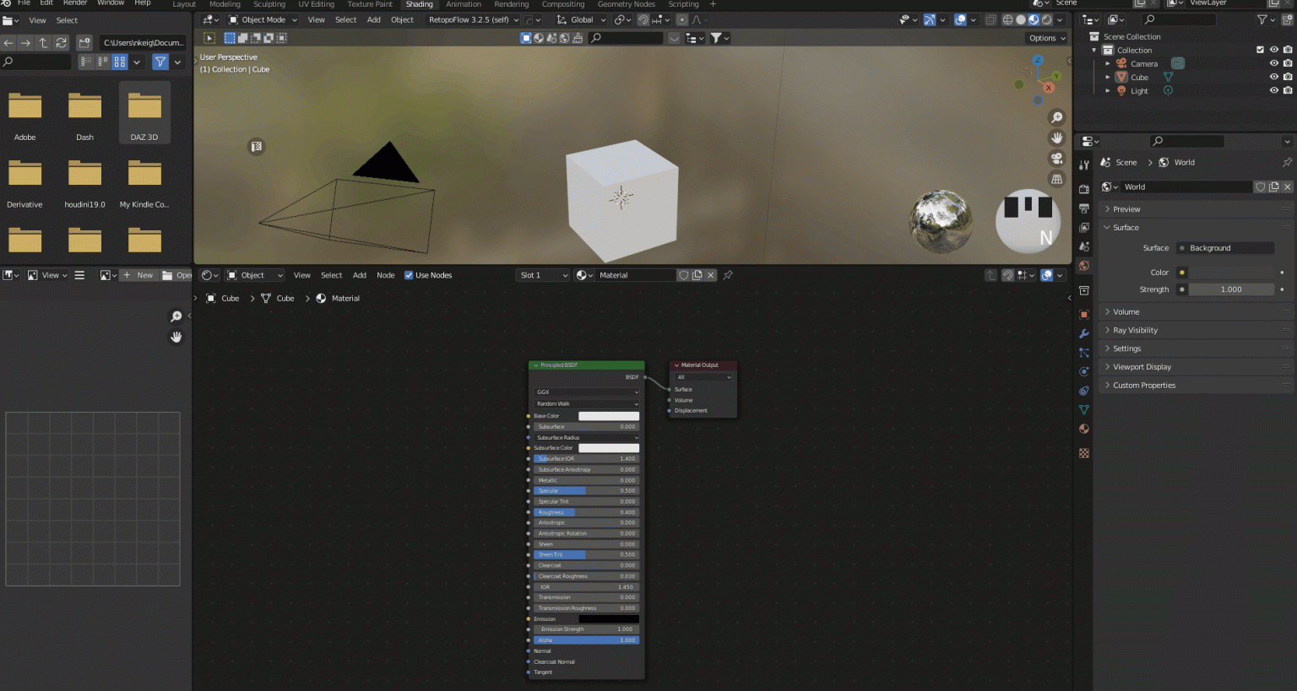This screenshot has height=691, width=1297.
Task: Select the Zoom tool in the viewport sidebar
Action: 1056,117
